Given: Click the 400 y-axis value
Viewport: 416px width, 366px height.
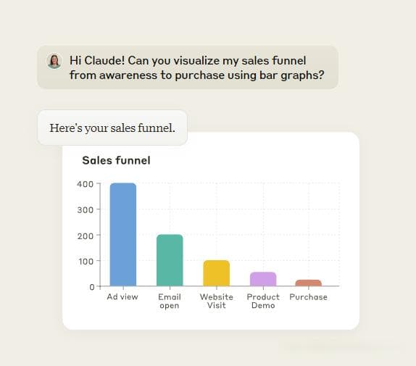Looking at the screenshot, I should tap(86, 184).
